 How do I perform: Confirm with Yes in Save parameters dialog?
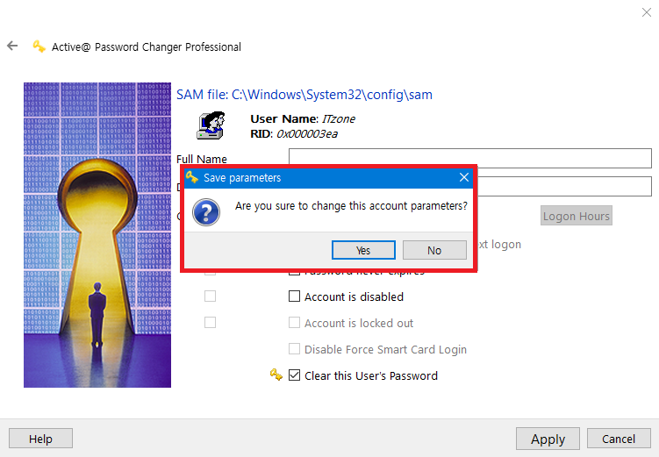[x=363, y=250]
